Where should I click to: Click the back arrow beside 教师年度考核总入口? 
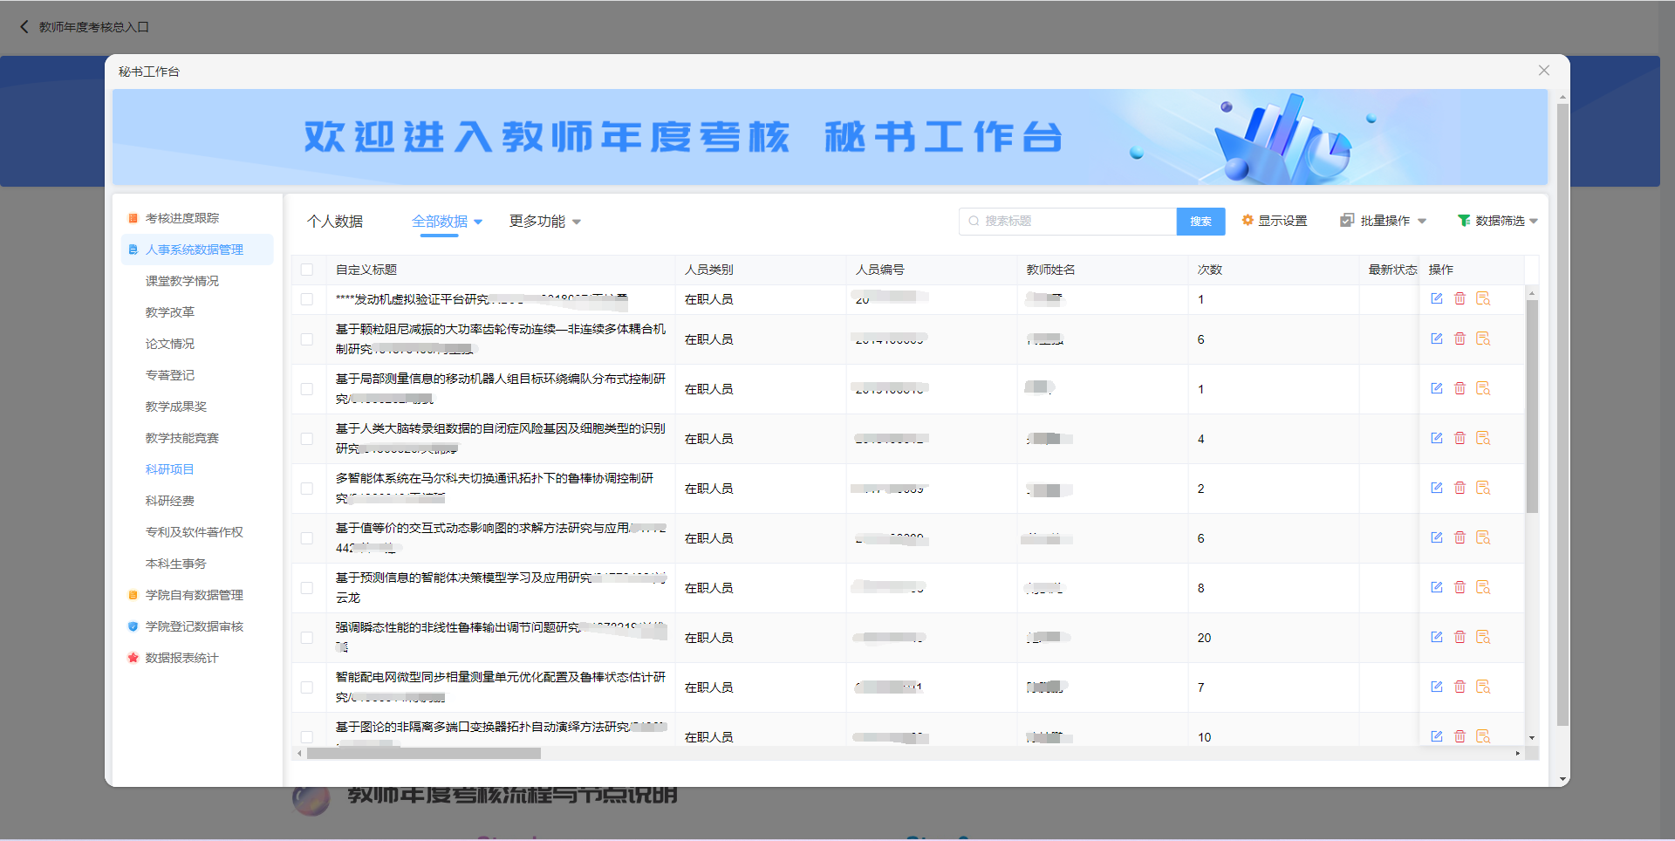point(24,27)
